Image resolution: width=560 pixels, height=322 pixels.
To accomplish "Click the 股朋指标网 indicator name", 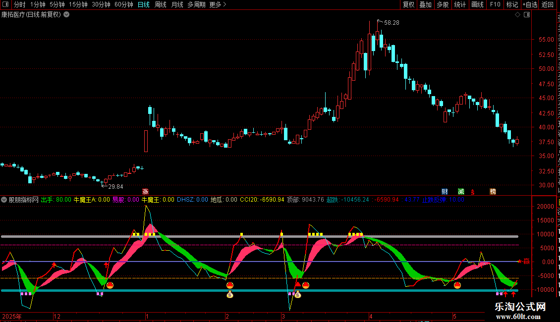I will (24, 200).
